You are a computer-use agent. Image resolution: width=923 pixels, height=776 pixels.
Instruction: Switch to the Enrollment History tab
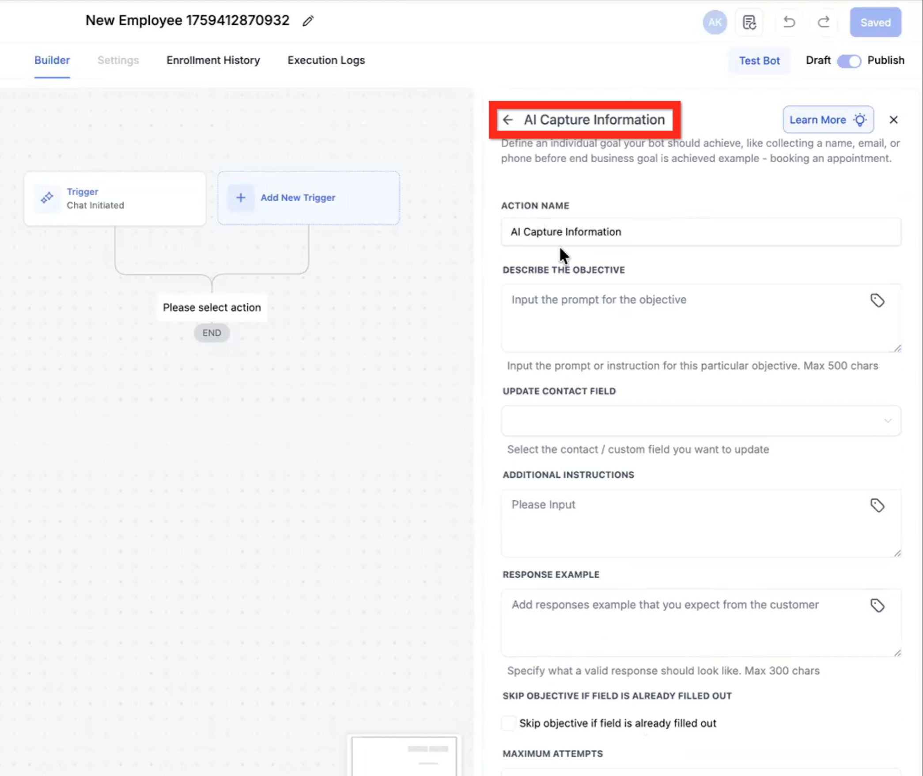pos(213,60)
